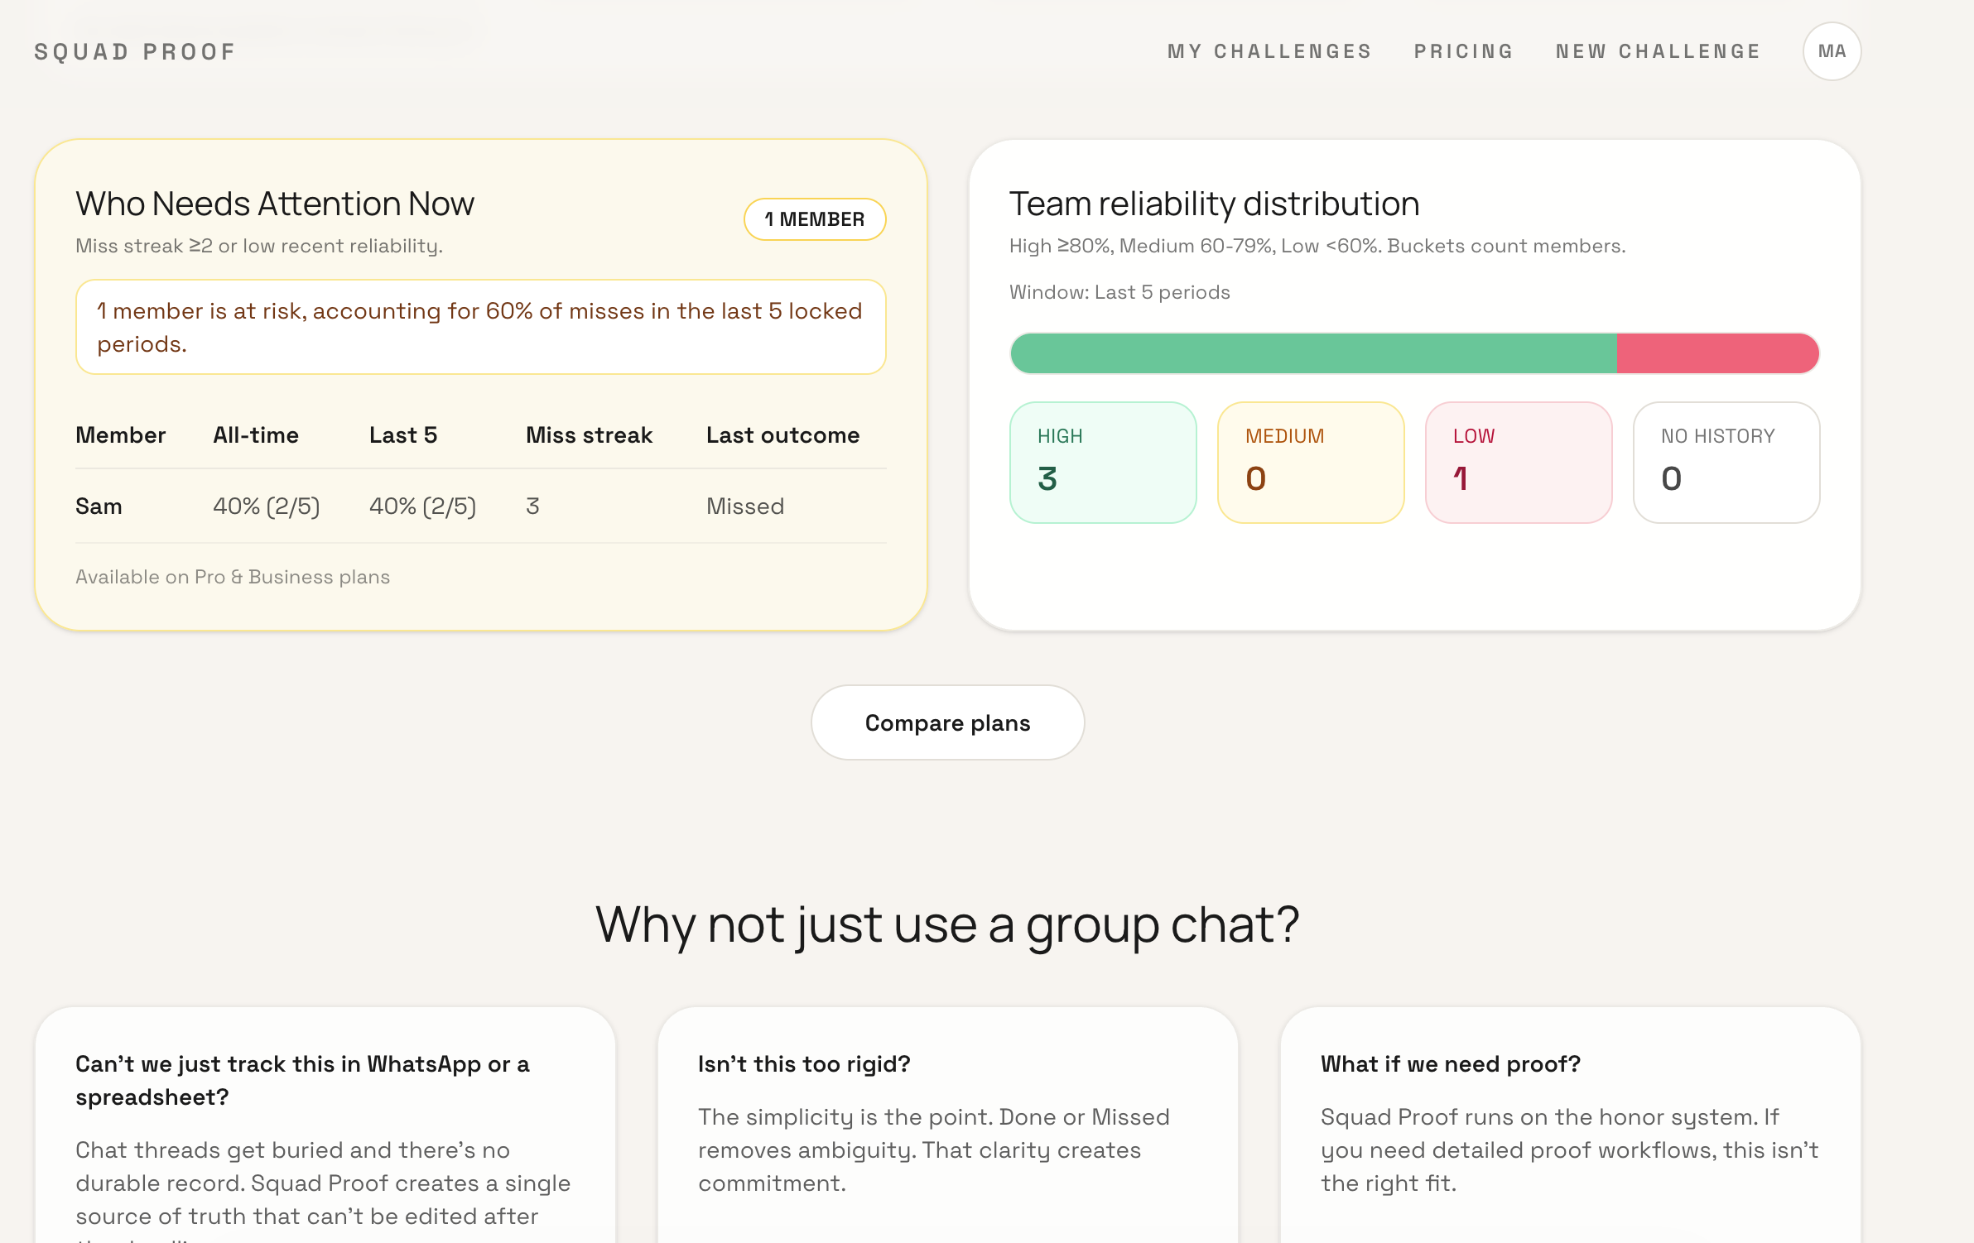1974x1243 pixels.
Task: Click the 1 MEMBER badge
Action: point(815,218)
